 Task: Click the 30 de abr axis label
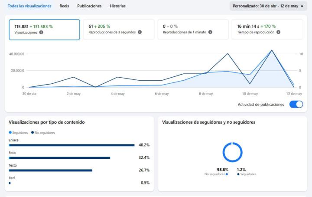point(29,94)
